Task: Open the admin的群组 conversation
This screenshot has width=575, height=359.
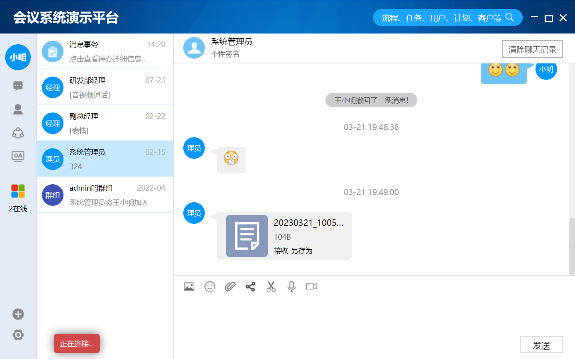Action: pos(105,195)
